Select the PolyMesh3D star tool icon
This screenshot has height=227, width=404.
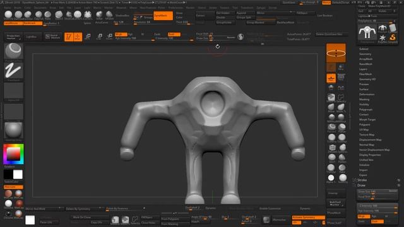(x=383, y=38)
